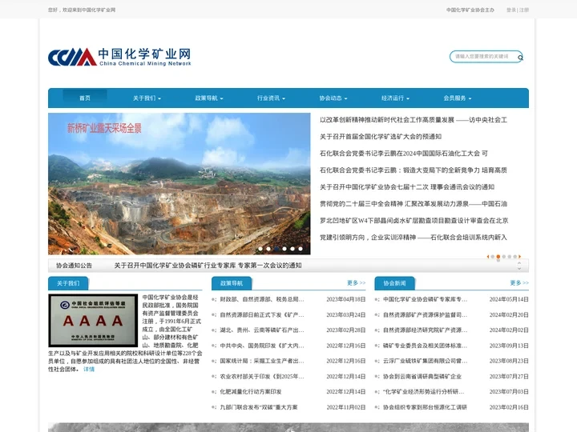Click the 中国化学矿业协会主办 header text
Viewport: 577px width, 432px height.
(x=470, y=10)
